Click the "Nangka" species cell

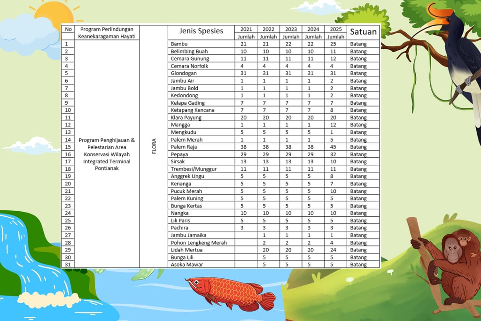click(x=201, y=213)
